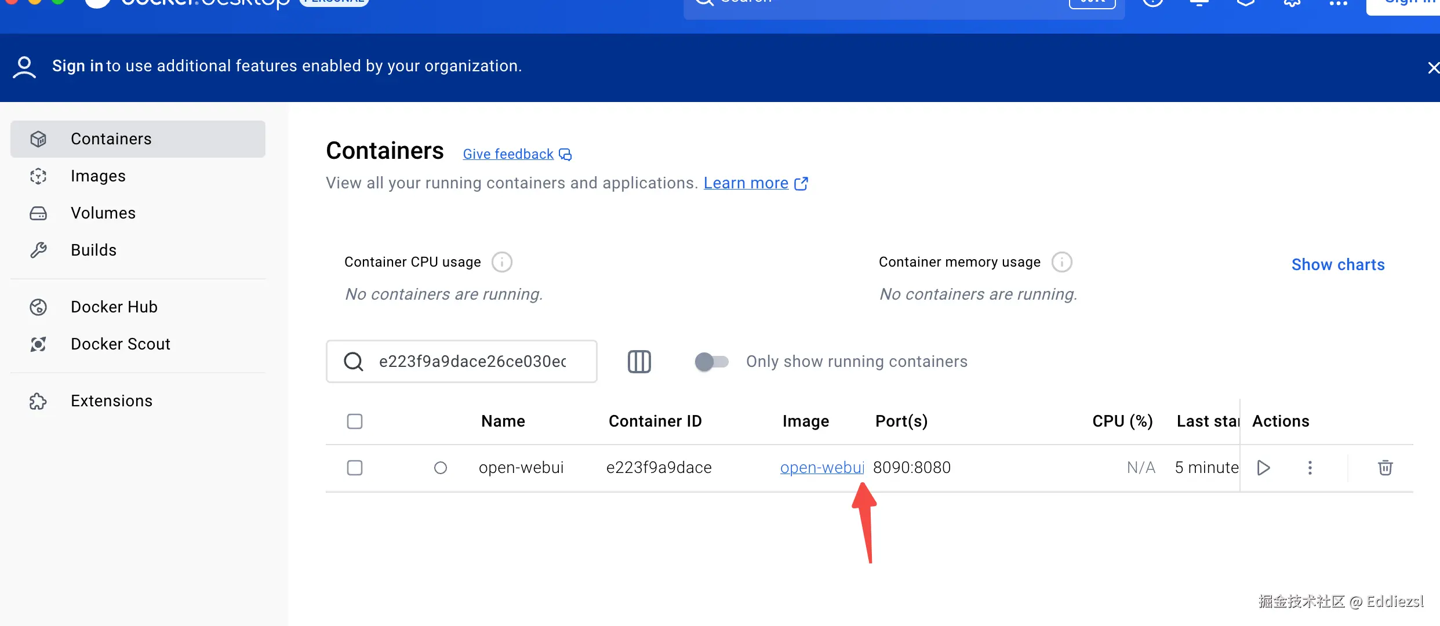Close the sign-in banner

click(1433, 68)
